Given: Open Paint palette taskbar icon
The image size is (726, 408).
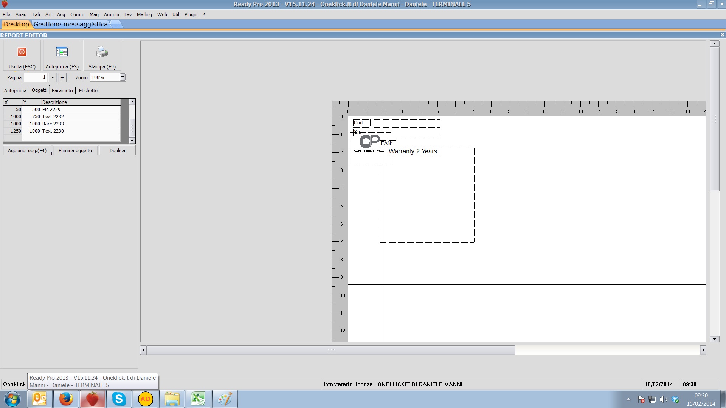Looking at the screenshot, I should 225,399.
